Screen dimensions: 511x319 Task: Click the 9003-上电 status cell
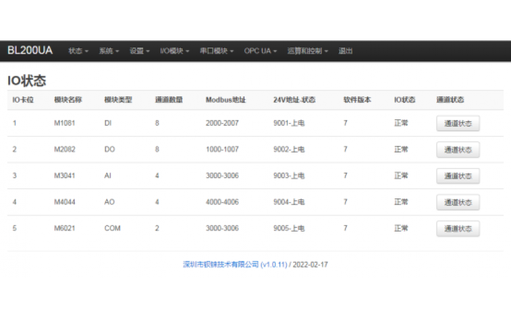coord(289,176)
